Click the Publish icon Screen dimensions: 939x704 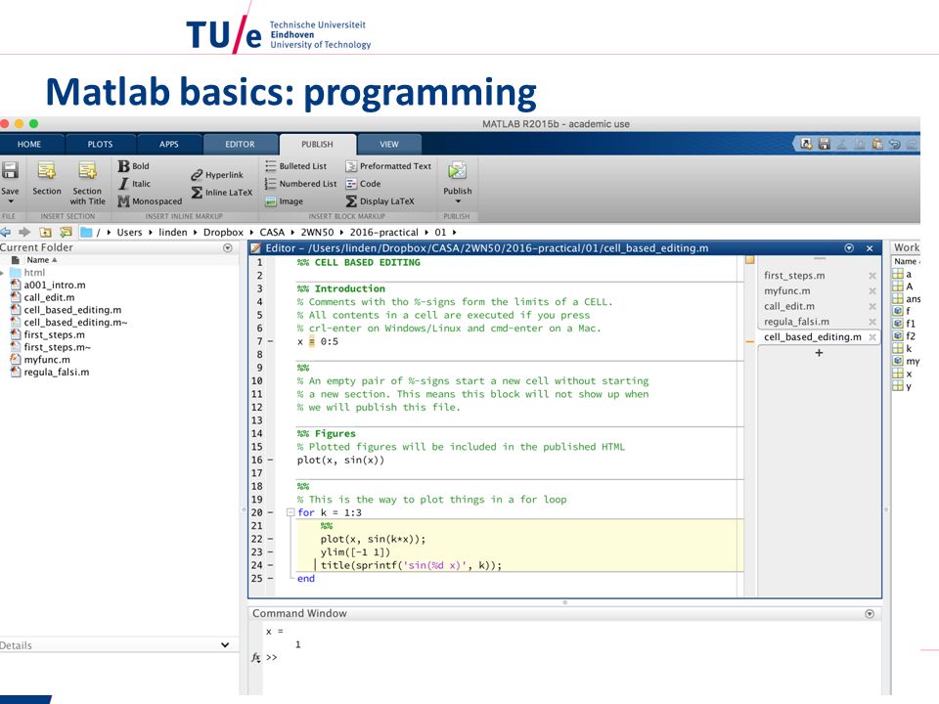click(x=457, y=170)
